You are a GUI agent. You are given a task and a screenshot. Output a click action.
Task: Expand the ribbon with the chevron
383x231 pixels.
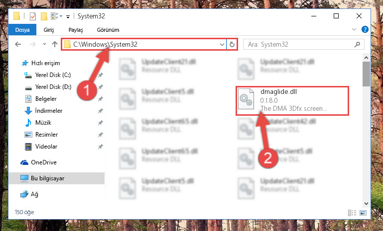click(354, 29)
